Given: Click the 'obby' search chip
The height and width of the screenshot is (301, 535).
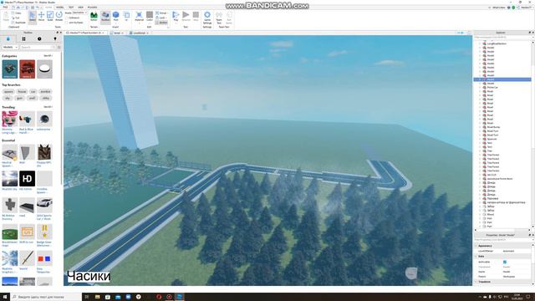Looking at the screenshot, I should point(45,98).
